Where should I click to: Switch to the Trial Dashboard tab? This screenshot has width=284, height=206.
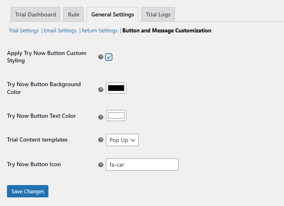35,14
